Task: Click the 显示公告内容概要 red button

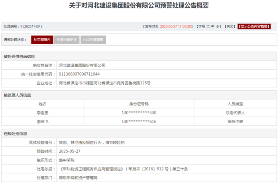Action: 254,27
